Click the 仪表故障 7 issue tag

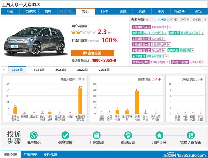(x=149, y=39)
